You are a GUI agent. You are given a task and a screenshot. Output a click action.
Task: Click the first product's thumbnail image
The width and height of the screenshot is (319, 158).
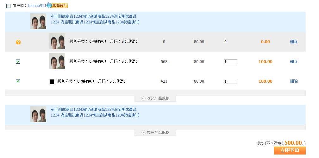(38, 21)
